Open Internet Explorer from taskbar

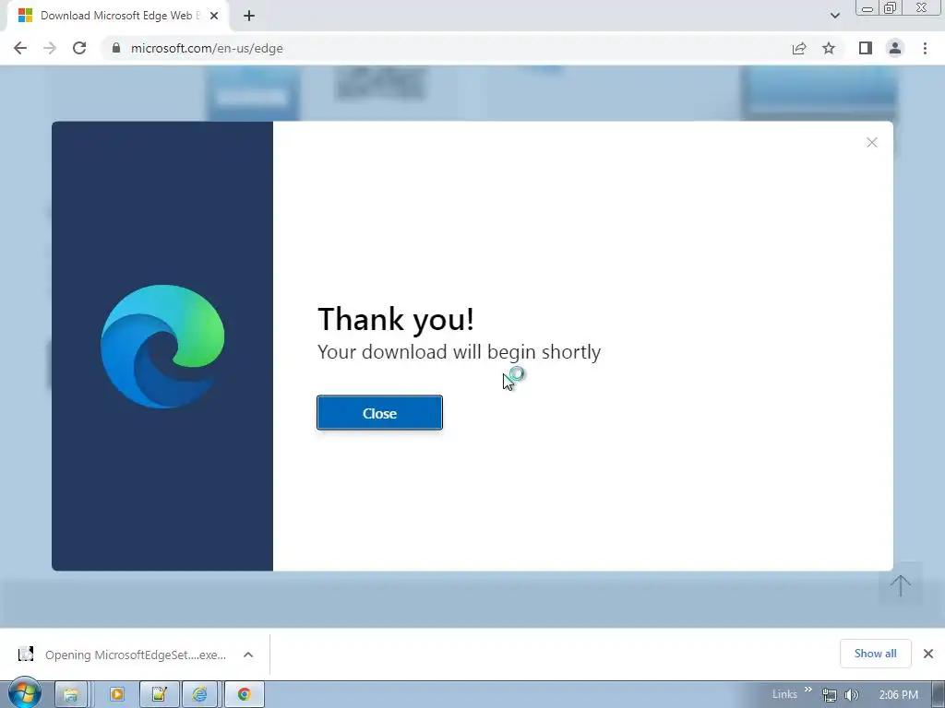[200, 694]
